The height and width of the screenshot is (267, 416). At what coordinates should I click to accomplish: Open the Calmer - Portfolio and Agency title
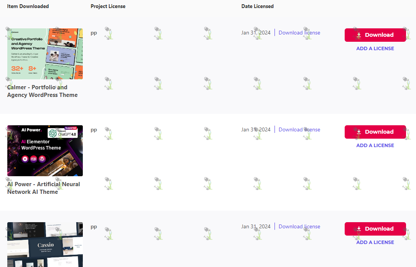[43, 91]
